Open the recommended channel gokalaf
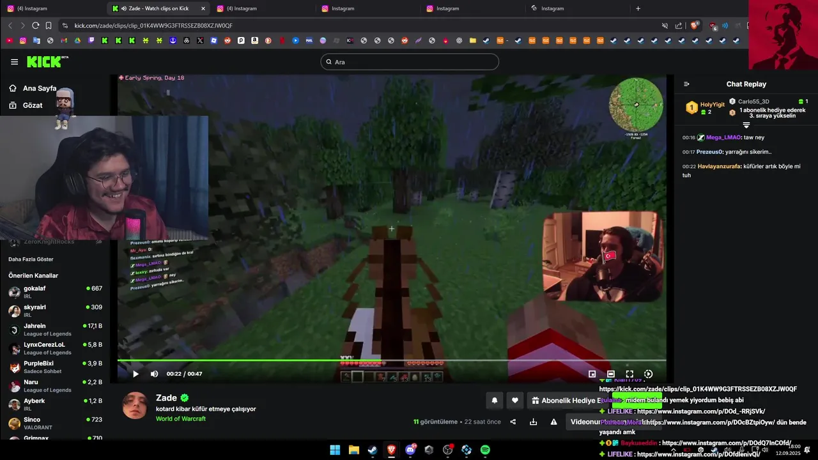This screenshot has height=460, width=818. coord(55,292)
